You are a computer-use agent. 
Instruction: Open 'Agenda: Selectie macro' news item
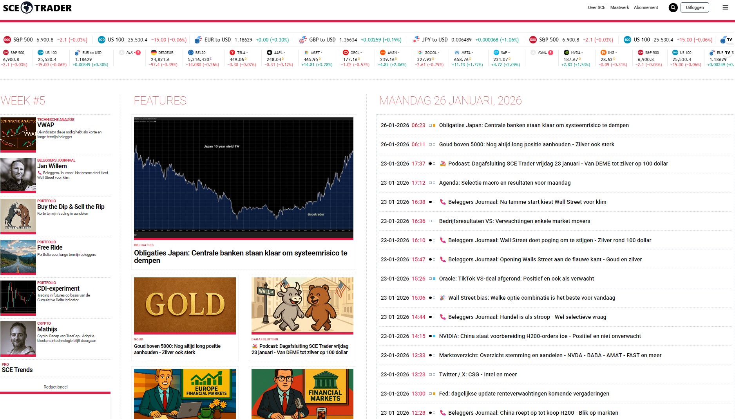point(505,183)
